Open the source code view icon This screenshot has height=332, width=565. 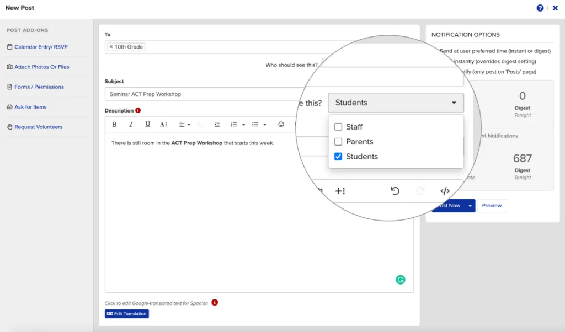click(445, 191)
